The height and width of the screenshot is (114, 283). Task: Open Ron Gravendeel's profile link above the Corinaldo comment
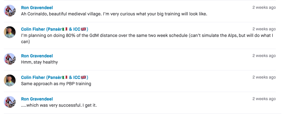pos(37,8)
